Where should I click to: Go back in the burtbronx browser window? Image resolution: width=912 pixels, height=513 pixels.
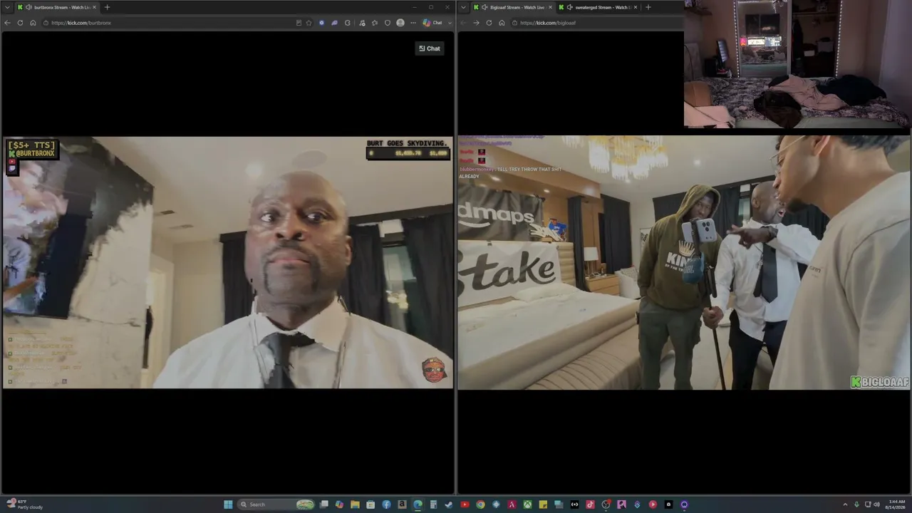tap(7, 23)
